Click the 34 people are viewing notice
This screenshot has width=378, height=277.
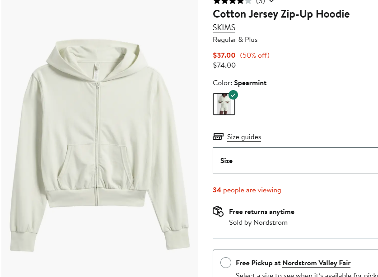click(247, 190)
